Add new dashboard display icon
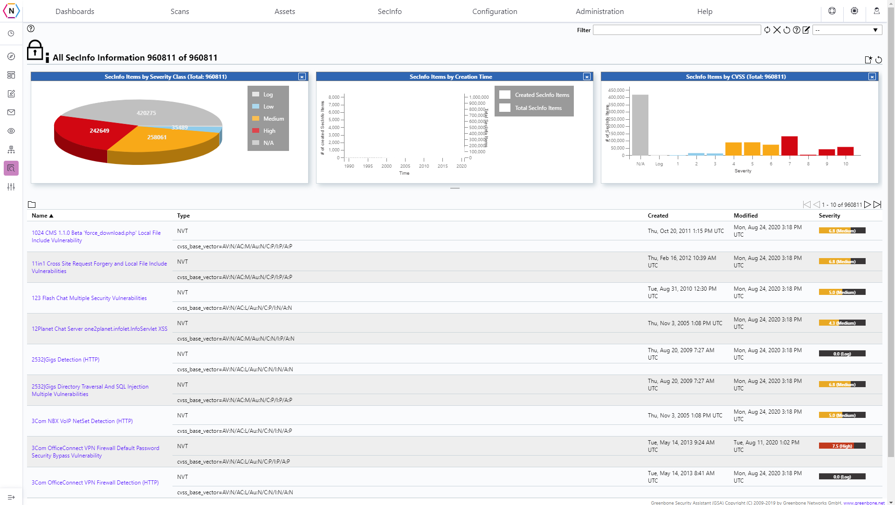The image size is (895, 505). pos(868,60)
